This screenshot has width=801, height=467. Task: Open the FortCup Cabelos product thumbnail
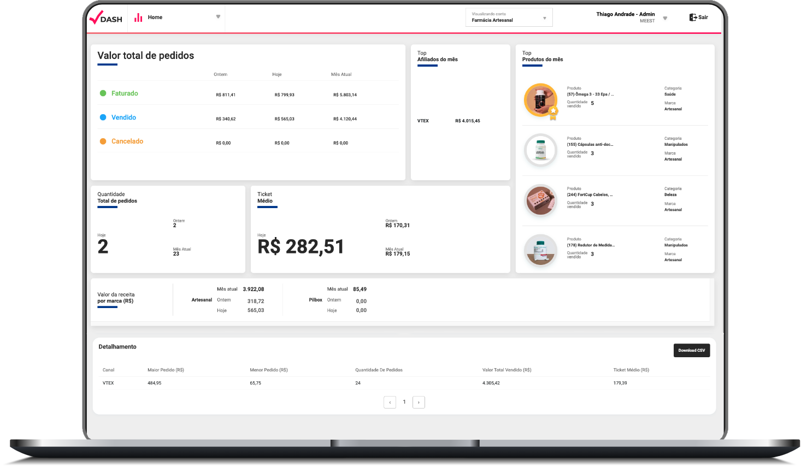point(540,200)
